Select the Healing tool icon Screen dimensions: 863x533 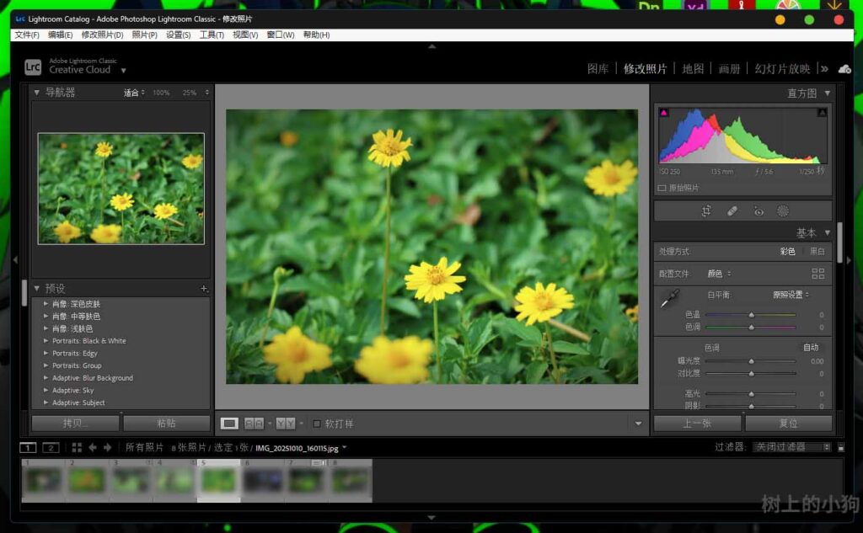(732, 211)
